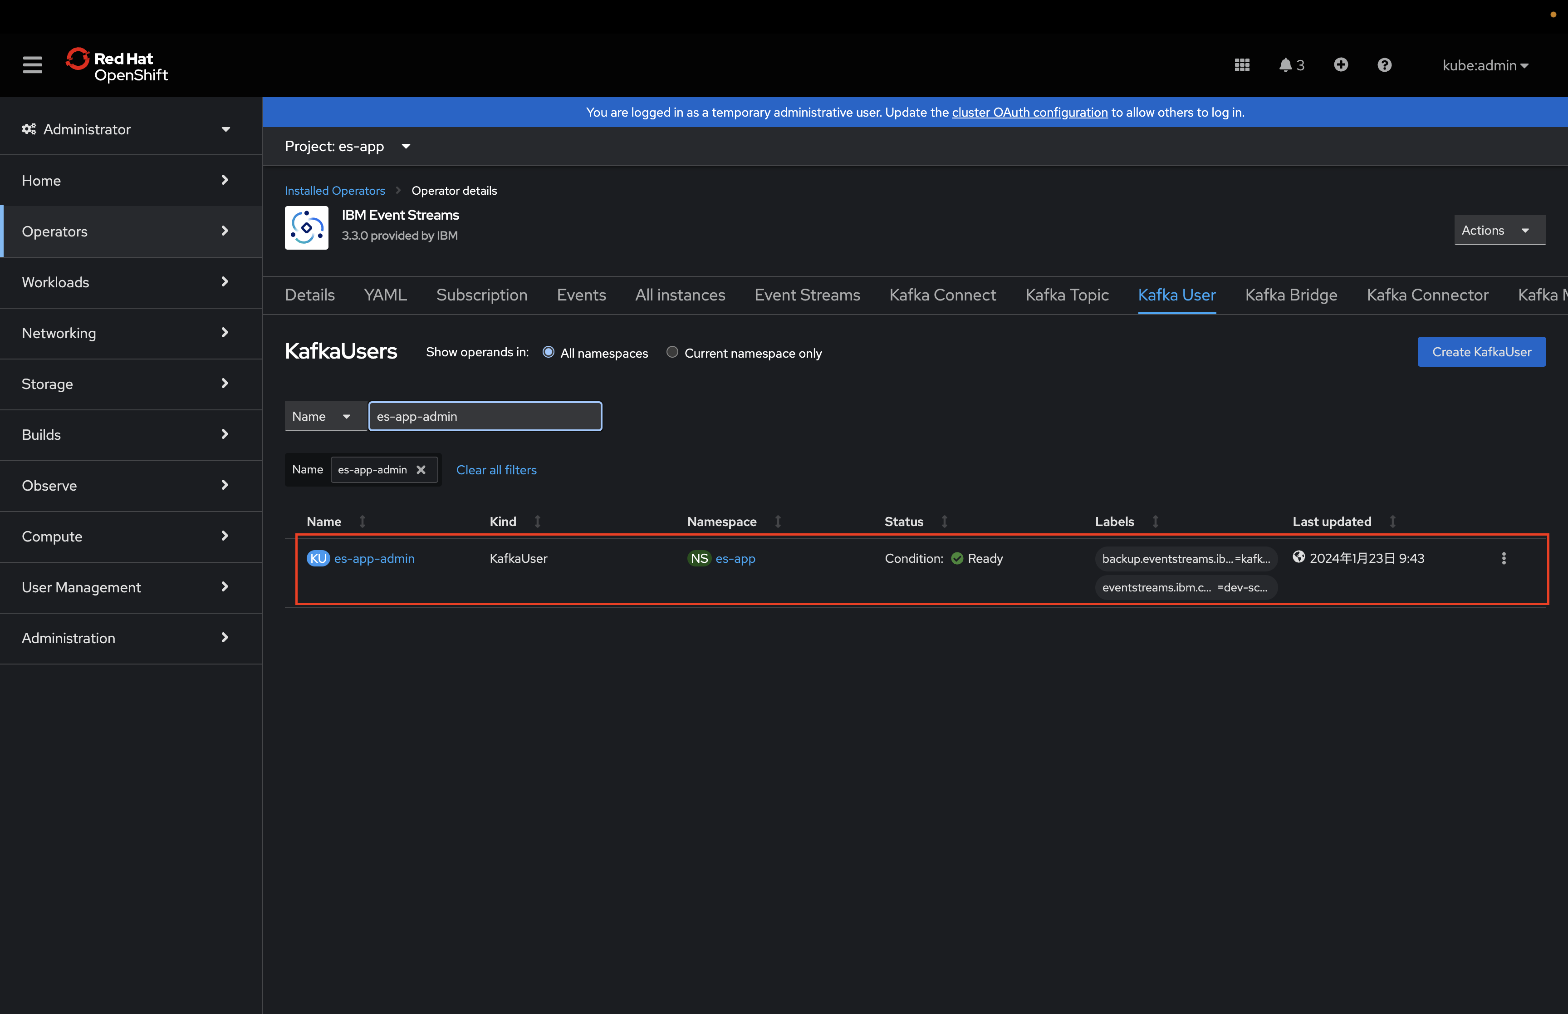This screenshot has height=1014, width=1568.
Task: Select All namespaces radio button
Action: pos(548,352)
